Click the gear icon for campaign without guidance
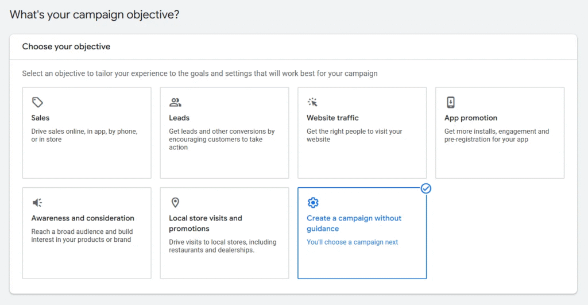588x305 pixels. pyautogui.click(x=313, y=203)
